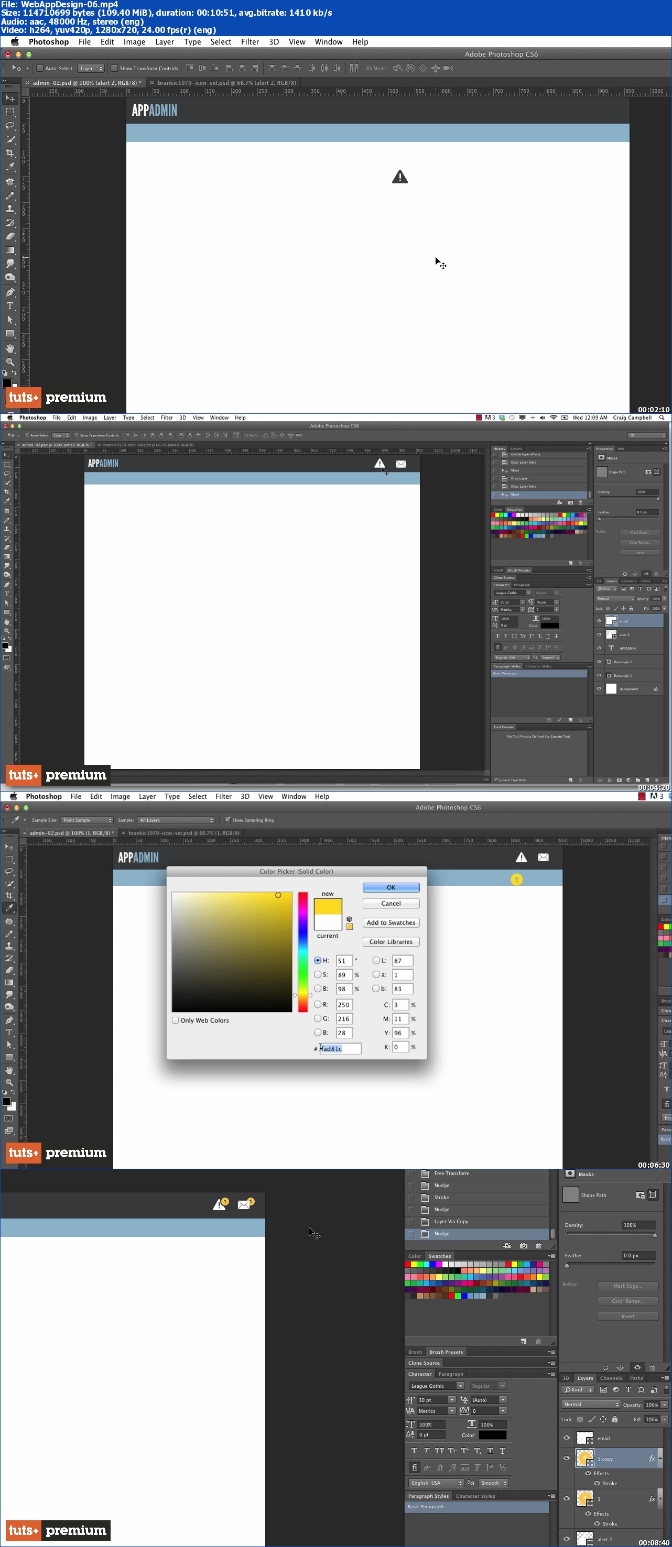Click the Add to Swatches button
672x1547 pixels.
[x=391, y=923]
